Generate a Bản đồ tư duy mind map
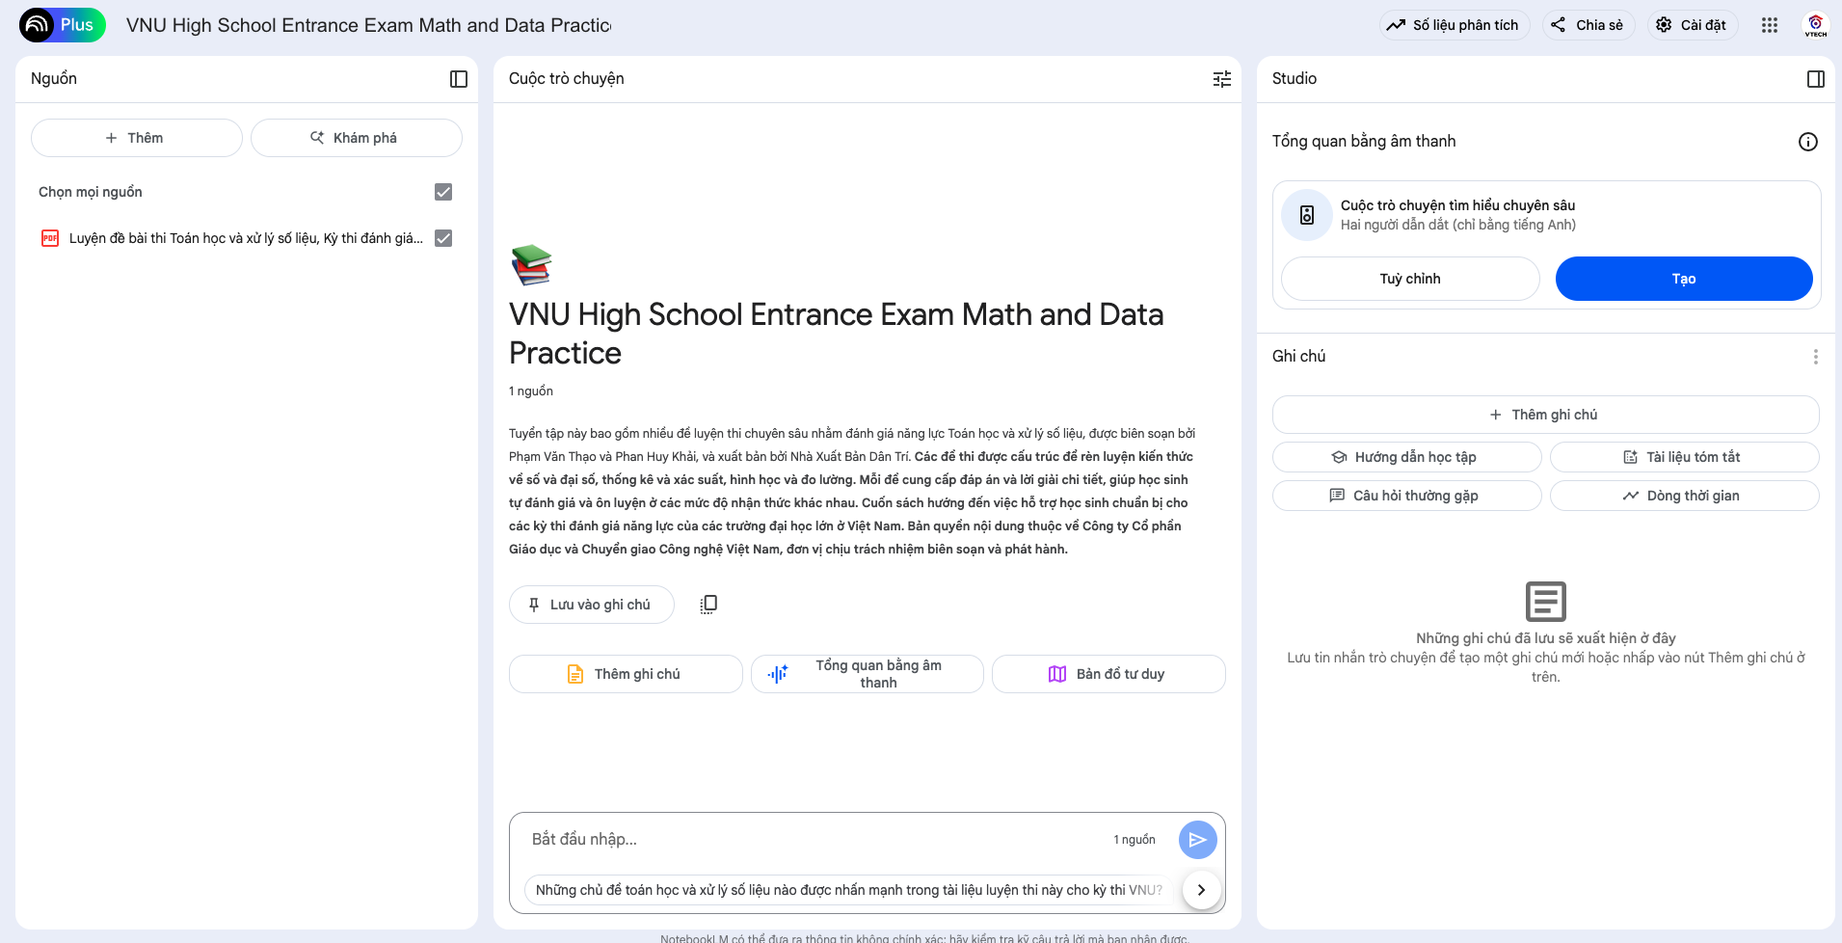 tap(1108, 674)
